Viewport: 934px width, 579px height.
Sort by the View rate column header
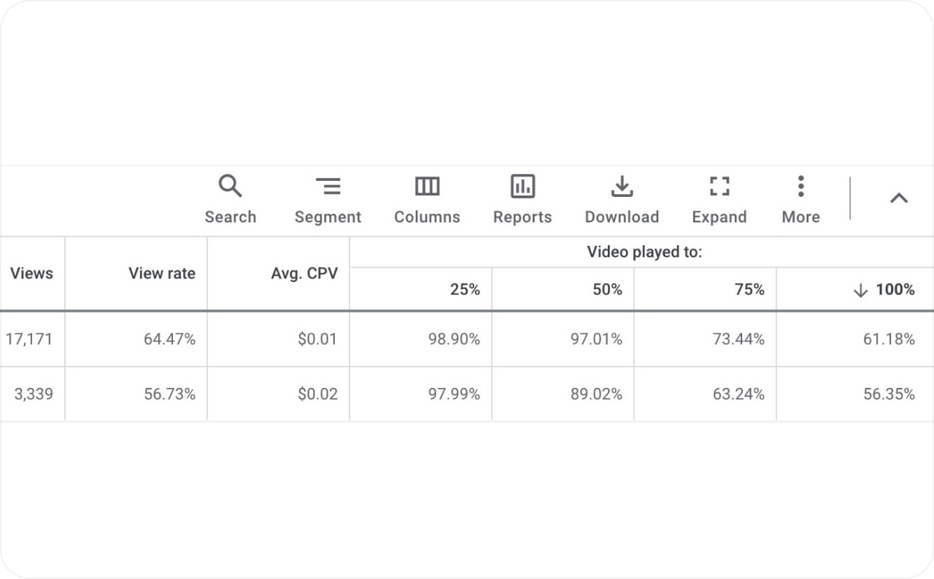(x=162, y=273)
